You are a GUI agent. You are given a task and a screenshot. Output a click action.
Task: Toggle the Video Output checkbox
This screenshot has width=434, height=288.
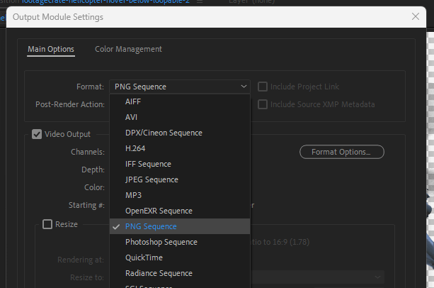37,133
